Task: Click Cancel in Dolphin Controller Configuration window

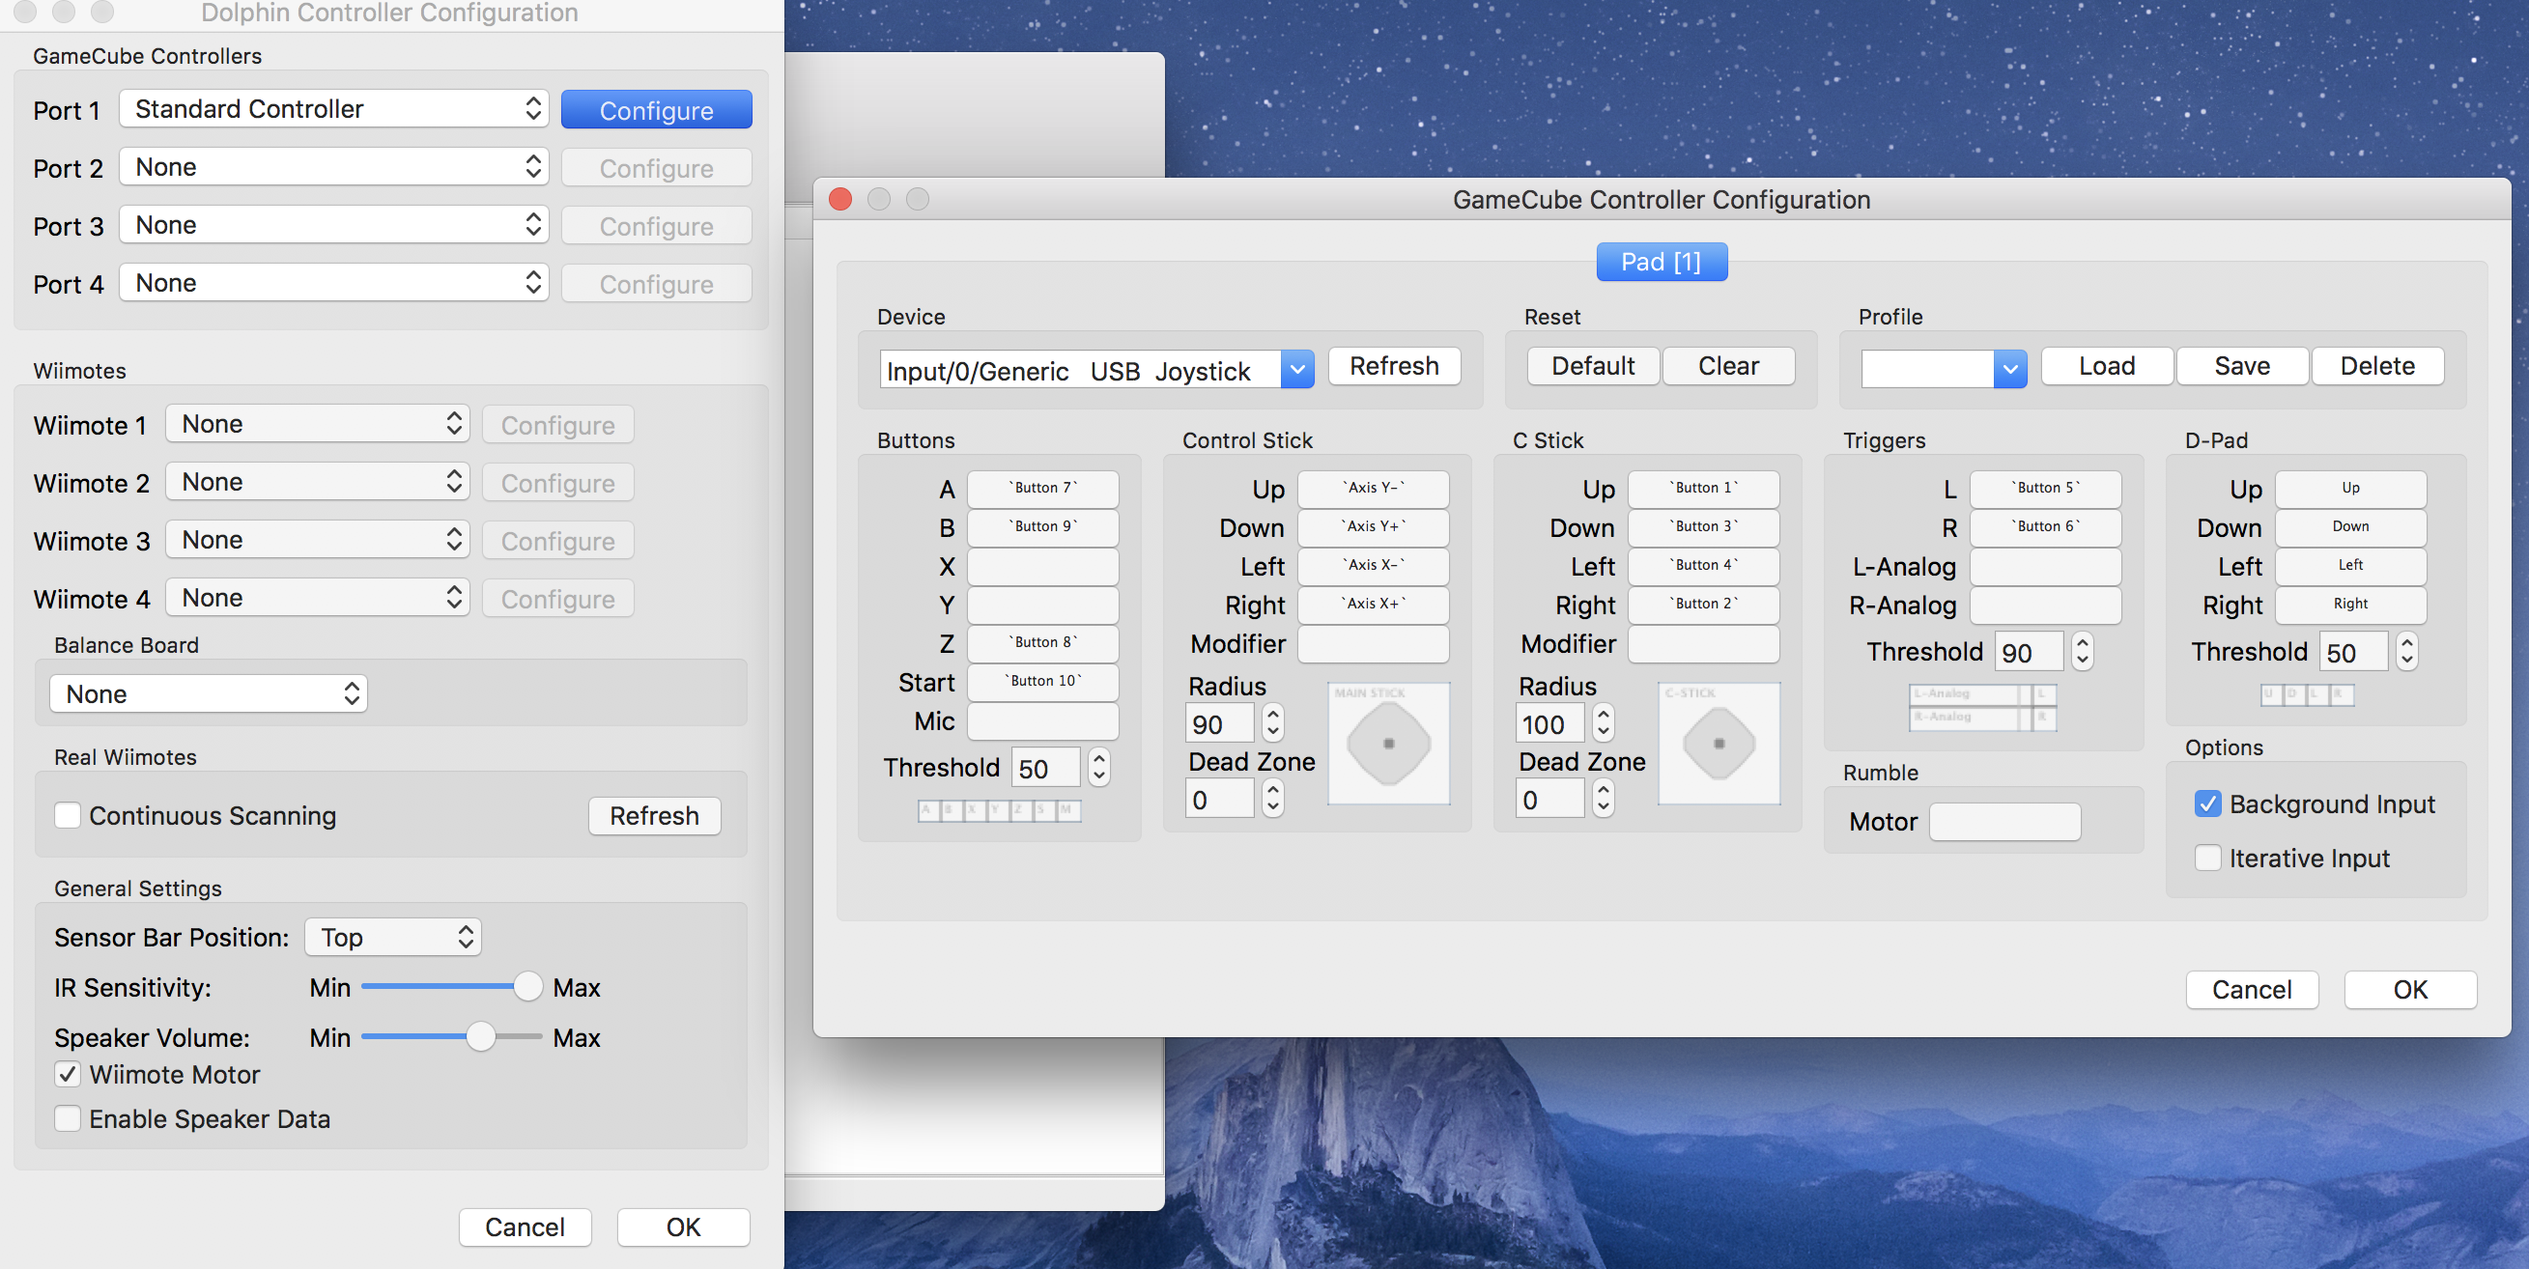Action: (x=526, y=1227)
